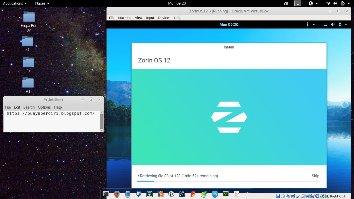Open VirtualBox Help menu
Screen dimensions: 354x199
click(178, 18)
